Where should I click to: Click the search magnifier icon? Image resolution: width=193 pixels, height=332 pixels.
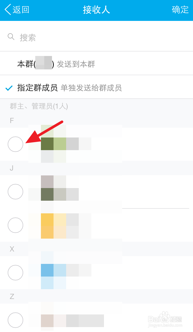point(11,37)
